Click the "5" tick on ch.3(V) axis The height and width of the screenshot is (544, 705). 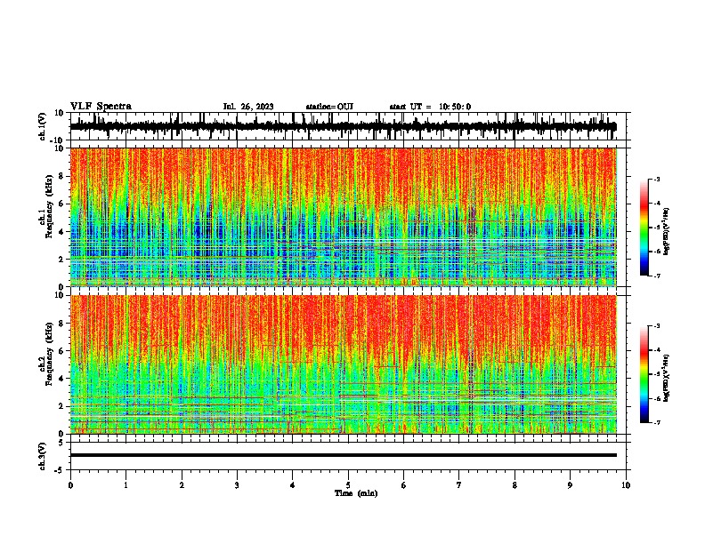(x=62, y=442)
